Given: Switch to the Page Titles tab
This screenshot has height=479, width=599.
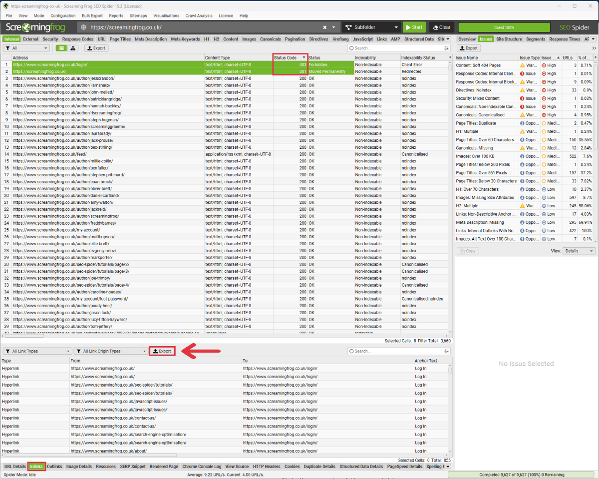Looking at the screenshot, I should 120,39.
